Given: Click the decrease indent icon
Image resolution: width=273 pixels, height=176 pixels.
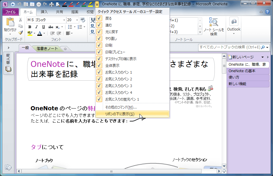Looking at the screenshot, I should [x=52, y=33].
